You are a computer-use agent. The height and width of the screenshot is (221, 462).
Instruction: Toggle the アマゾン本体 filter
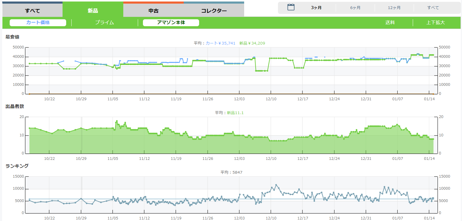click(x=171, y=23)
